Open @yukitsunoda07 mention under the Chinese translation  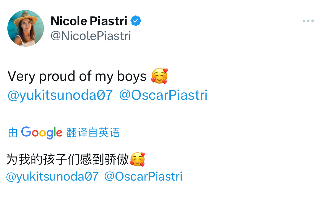(52, 177)
